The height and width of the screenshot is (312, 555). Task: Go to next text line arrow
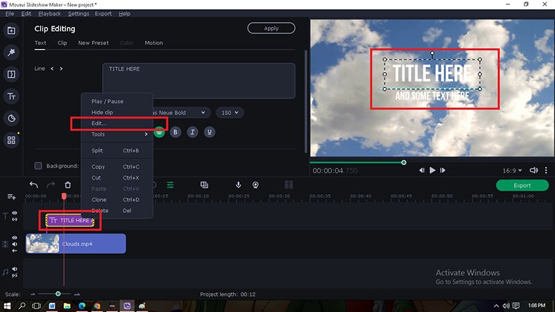tap(61, 69)
